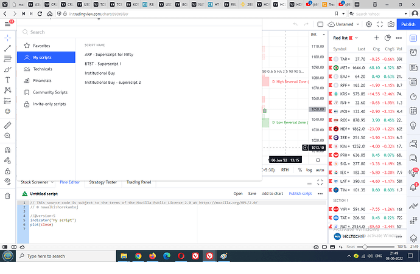Open the Favorites category
Viewport: 420px width, 274px height.
point(46,46)
